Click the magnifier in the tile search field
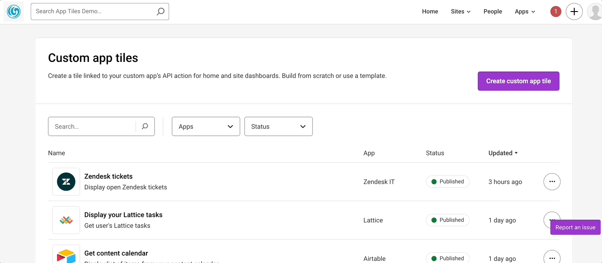 click(145, 126)
